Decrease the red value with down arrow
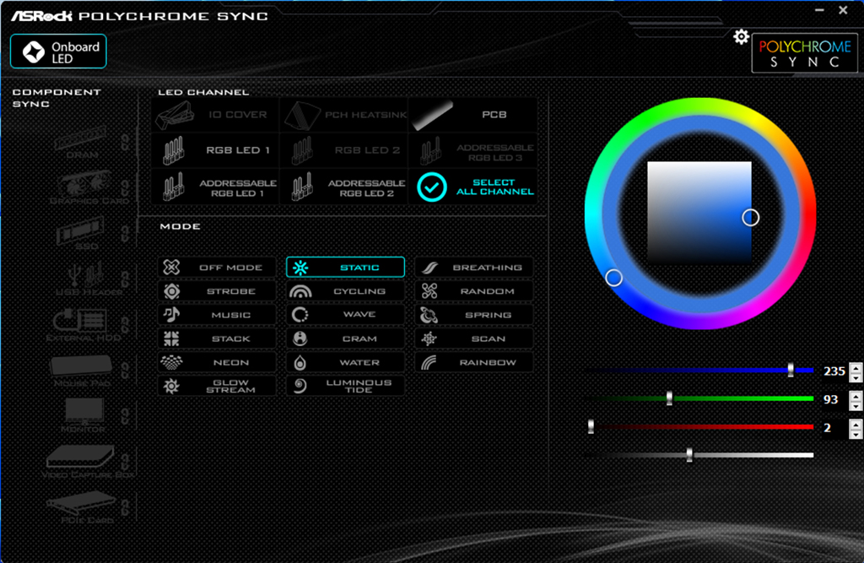 point(856,434)
